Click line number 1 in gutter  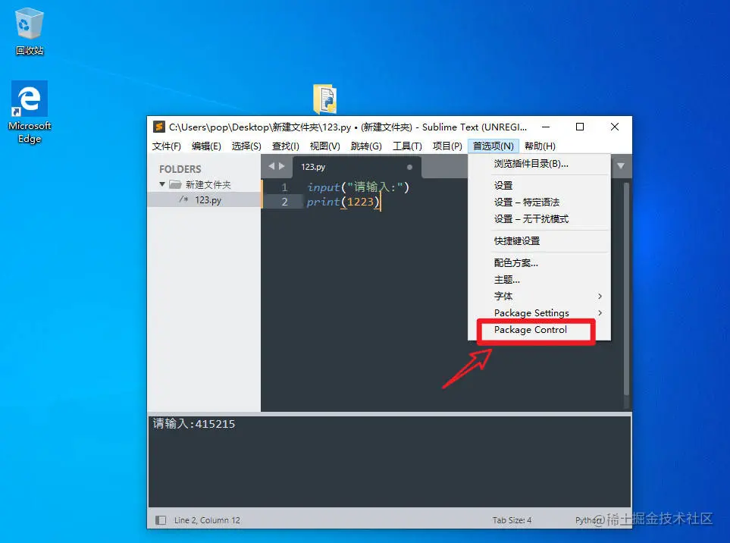pos(284,187)
